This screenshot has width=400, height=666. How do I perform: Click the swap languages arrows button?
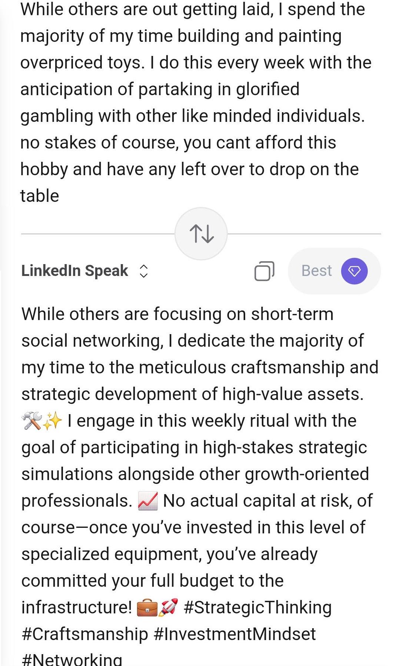click(201, 234)
